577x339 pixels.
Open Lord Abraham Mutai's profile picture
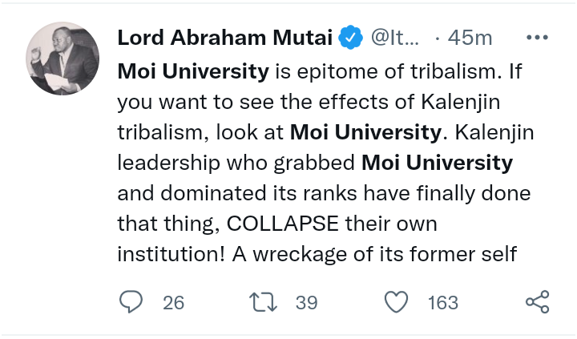(x=63, y=59)
